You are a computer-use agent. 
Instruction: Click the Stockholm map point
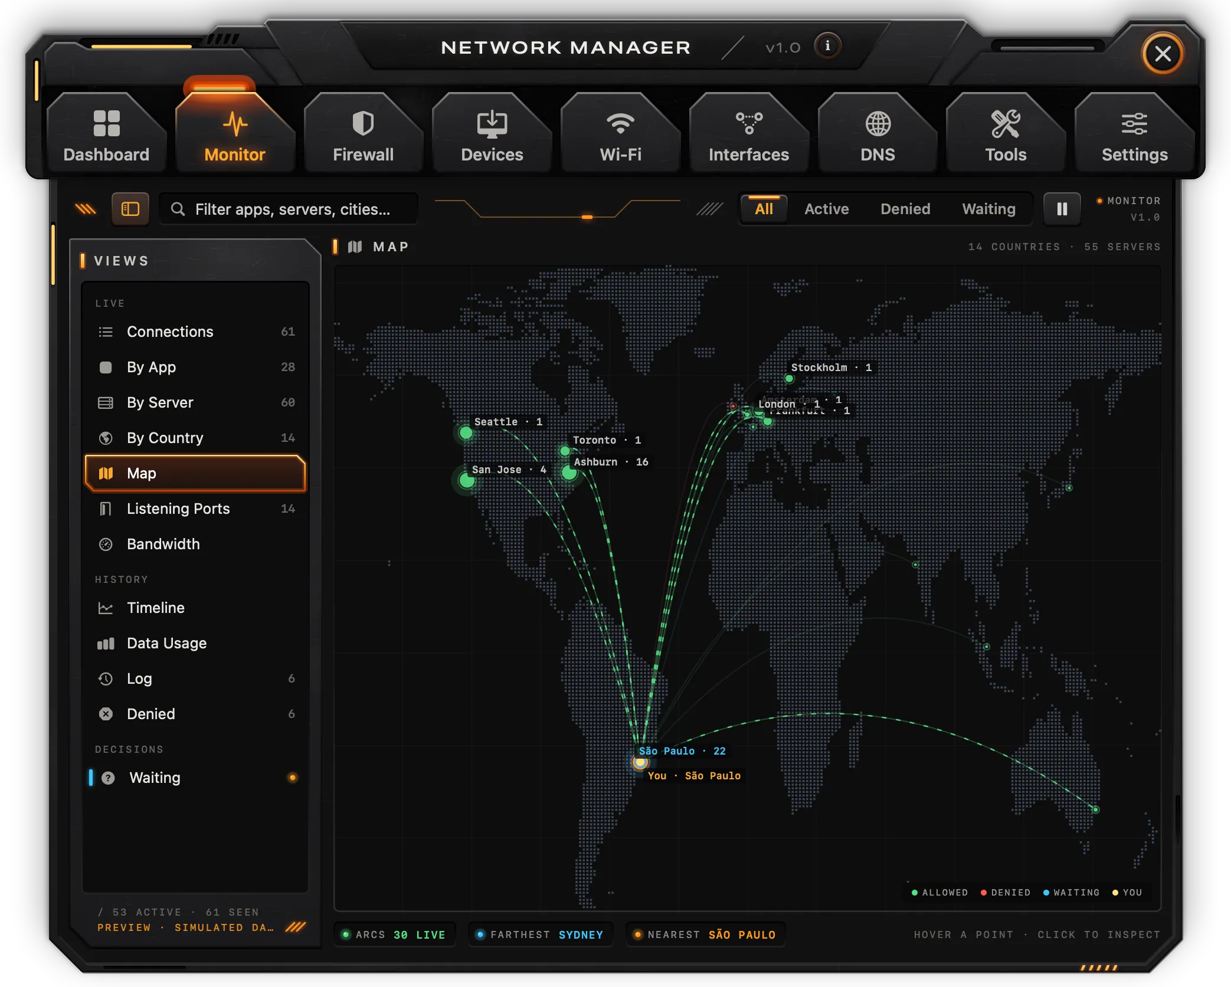(789, 379)
